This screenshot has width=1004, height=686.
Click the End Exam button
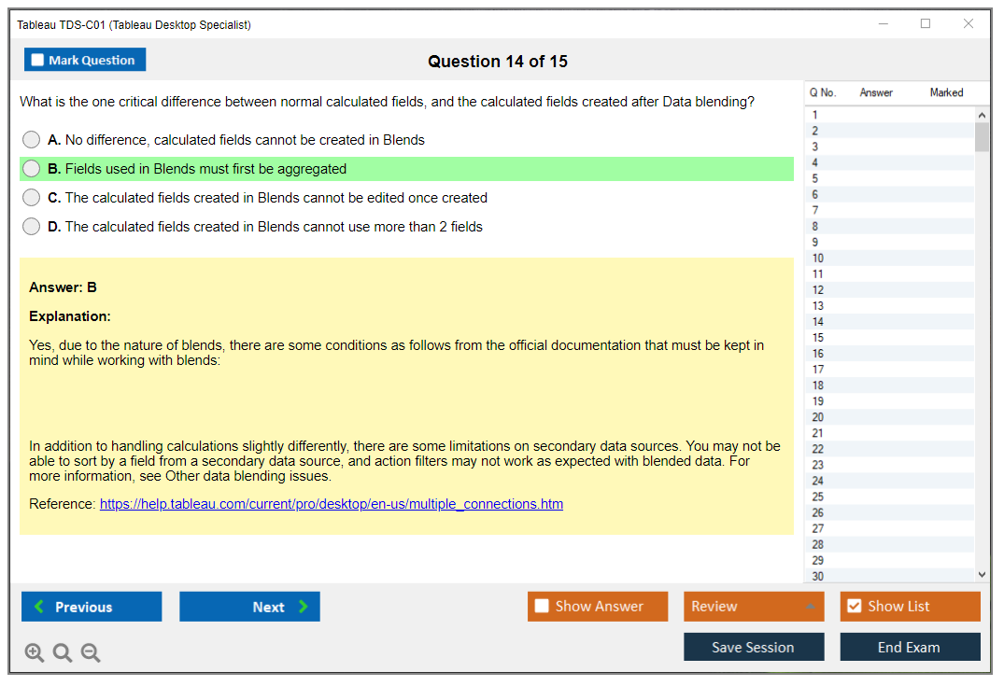[x=909, y=647]
